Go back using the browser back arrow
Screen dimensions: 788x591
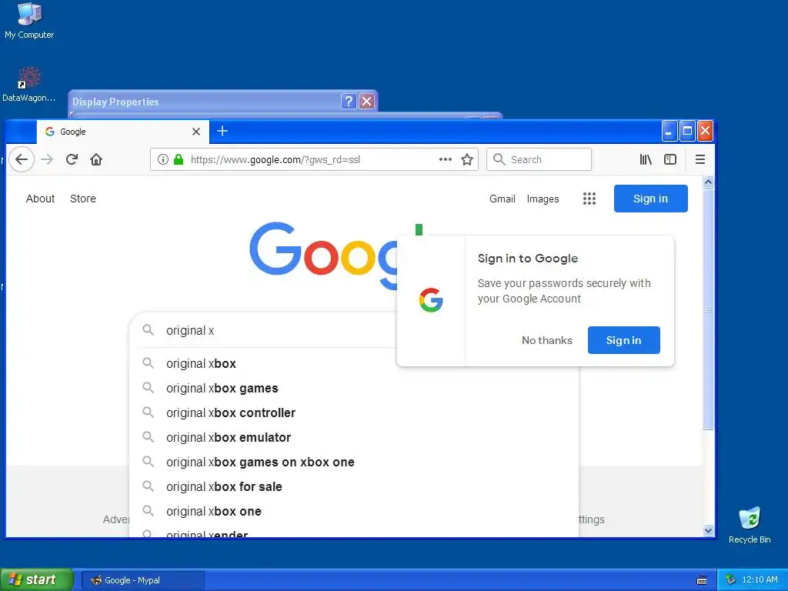tap(21, 159)
